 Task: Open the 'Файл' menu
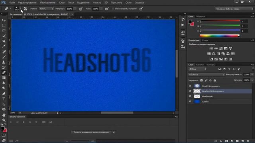[x=12, y=3]
